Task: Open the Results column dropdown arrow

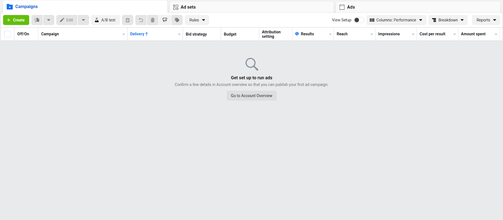Action: pos(330,34)
